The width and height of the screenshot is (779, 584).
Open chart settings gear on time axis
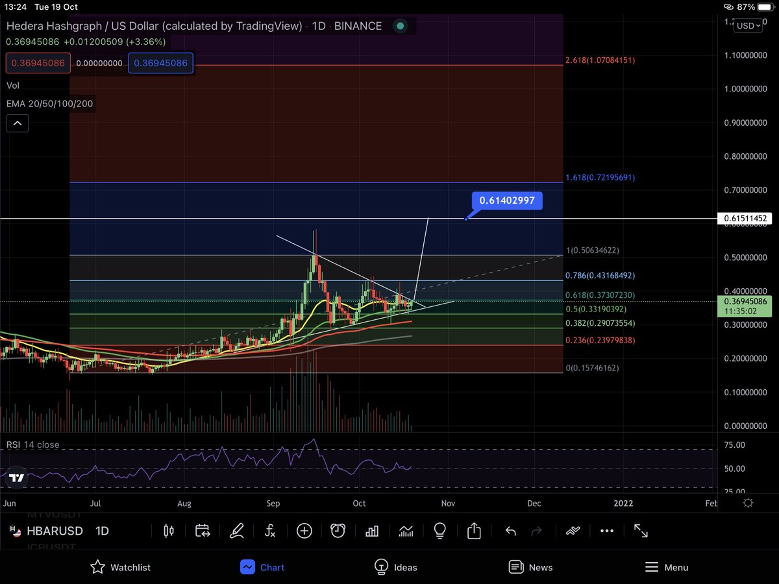tap(748, 503)
